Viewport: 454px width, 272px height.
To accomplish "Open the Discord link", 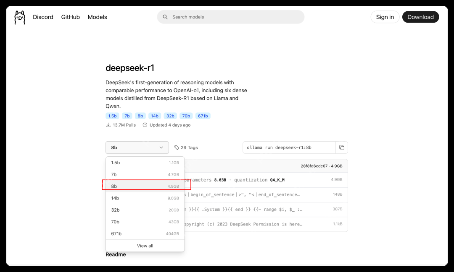I will coord(43,17).
